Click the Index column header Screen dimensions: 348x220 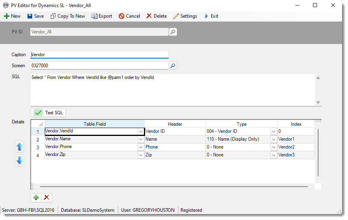pyautogui.click(x=296, y=124)
